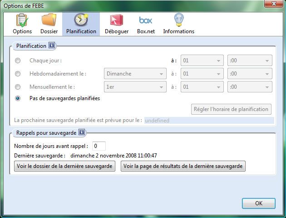
Task: Open the Déboguer red cursor icon
Action: point(117,20)
